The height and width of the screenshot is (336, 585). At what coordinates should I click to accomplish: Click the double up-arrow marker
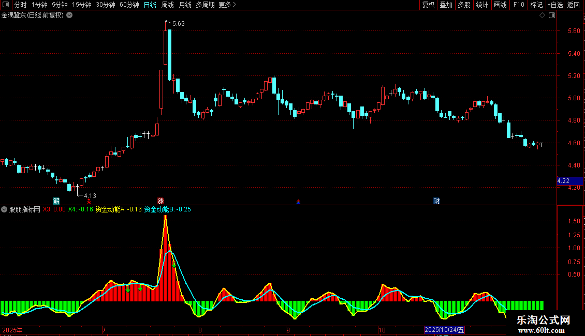point(299,202)
